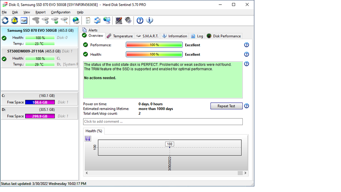Click the save floppy icon on Health graph

[88, 138]
